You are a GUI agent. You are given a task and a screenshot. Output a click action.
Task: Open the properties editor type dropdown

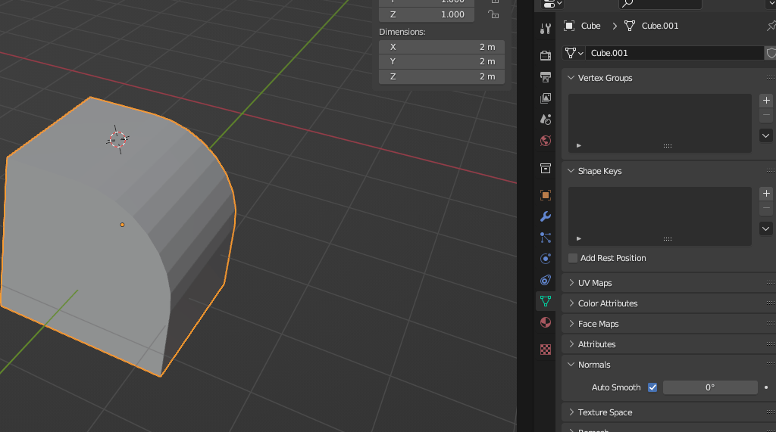click(552, 4)
